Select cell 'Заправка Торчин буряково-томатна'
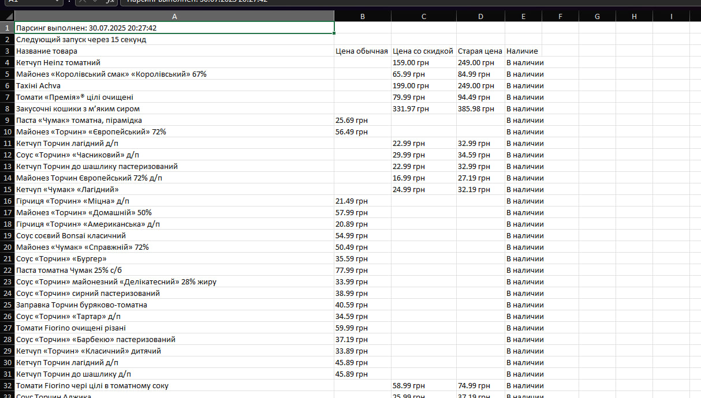The height and width of the screenshot is (398, 701). [174, 305]
